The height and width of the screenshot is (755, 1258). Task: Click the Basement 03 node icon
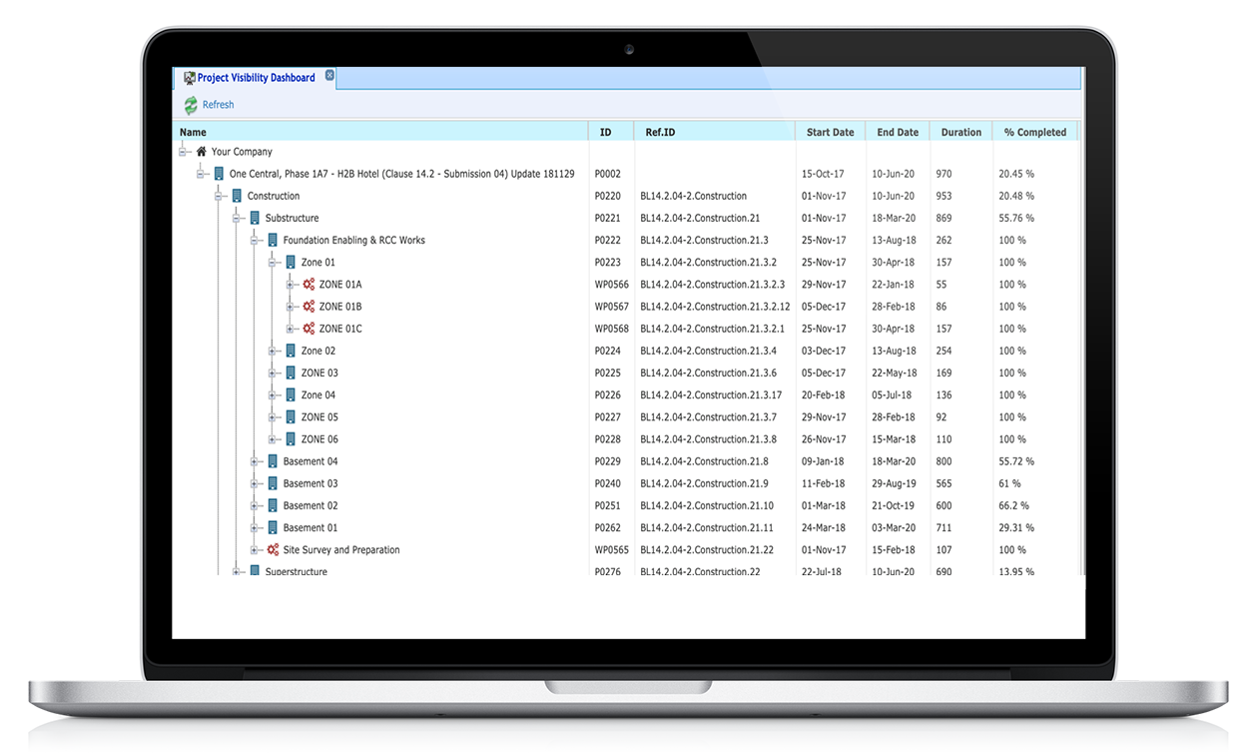point(273,483)
